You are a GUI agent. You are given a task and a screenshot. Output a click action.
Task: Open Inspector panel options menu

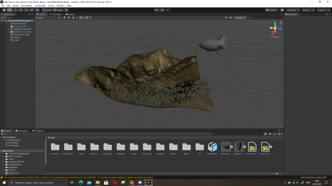point(330,14)
